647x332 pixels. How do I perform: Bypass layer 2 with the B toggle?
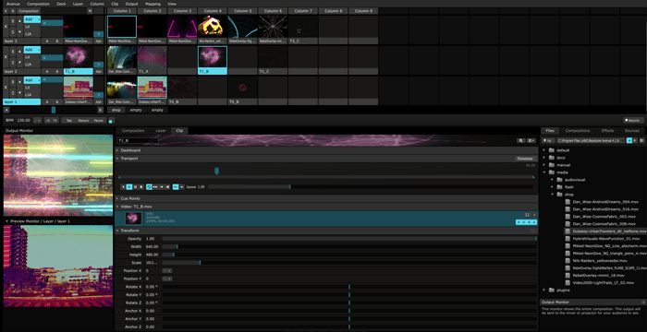point(13,51)
